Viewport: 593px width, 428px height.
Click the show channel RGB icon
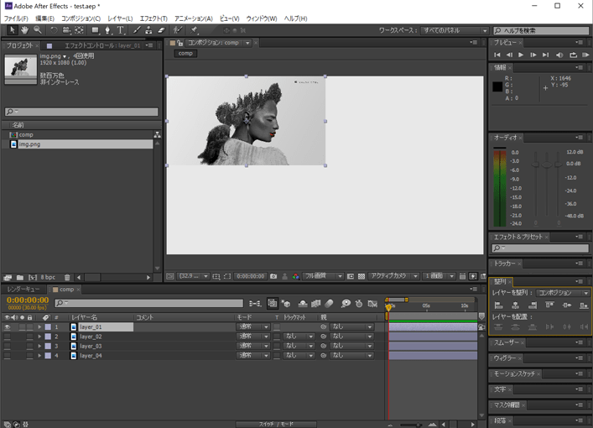[x=295, y=276]
